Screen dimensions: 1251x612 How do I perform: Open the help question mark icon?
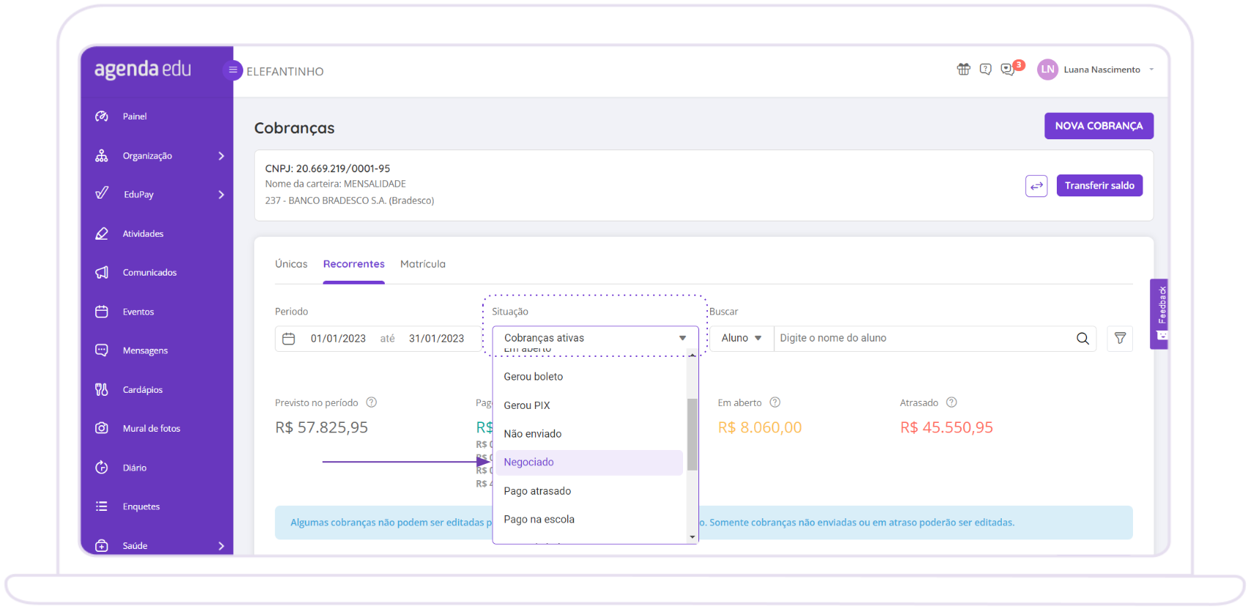tap(986, 69)
